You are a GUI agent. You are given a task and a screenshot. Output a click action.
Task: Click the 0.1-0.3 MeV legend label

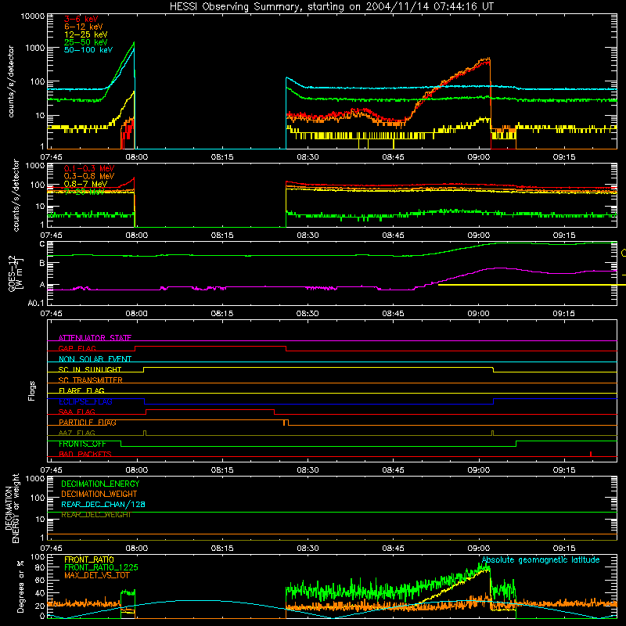click(89, 168)
